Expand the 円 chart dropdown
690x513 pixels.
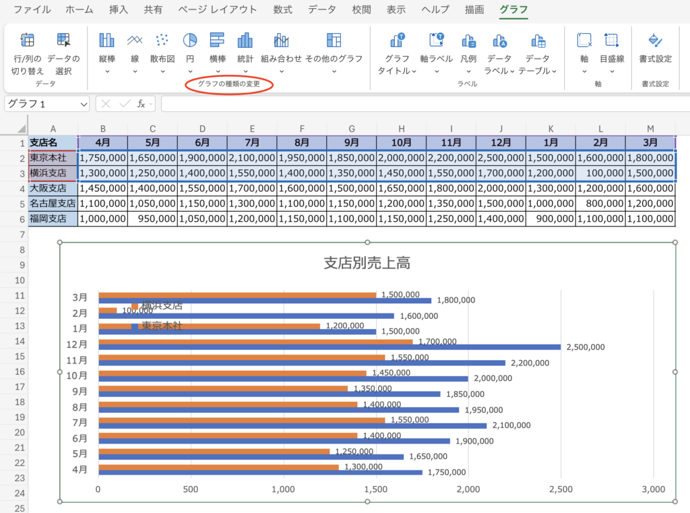(190, 71)
